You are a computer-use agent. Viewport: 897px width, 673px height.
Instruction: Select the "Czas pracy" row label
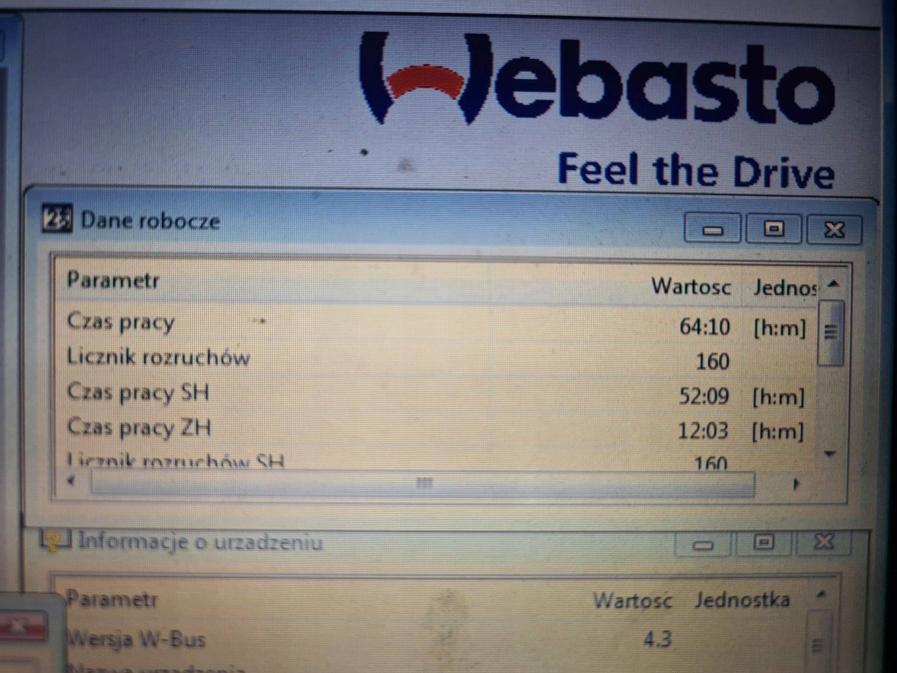[121, 321]
